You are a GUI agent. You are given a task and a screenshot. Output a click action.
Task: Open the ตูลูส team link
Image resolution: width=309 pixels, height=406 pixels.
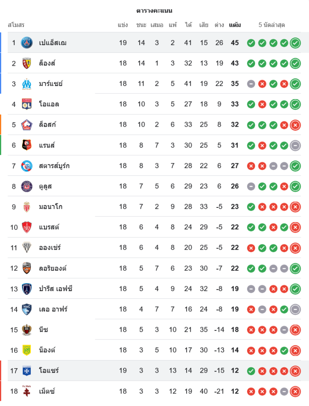(x=45, y=186)
